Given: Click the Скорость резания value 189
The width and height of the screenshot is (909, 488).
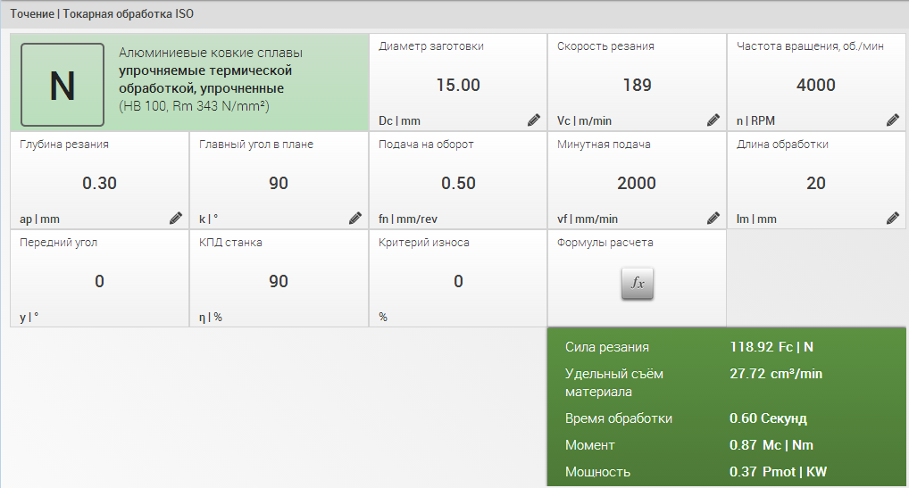Looking at the screenshot, I should pyautogui.click(x=637, y=86).
